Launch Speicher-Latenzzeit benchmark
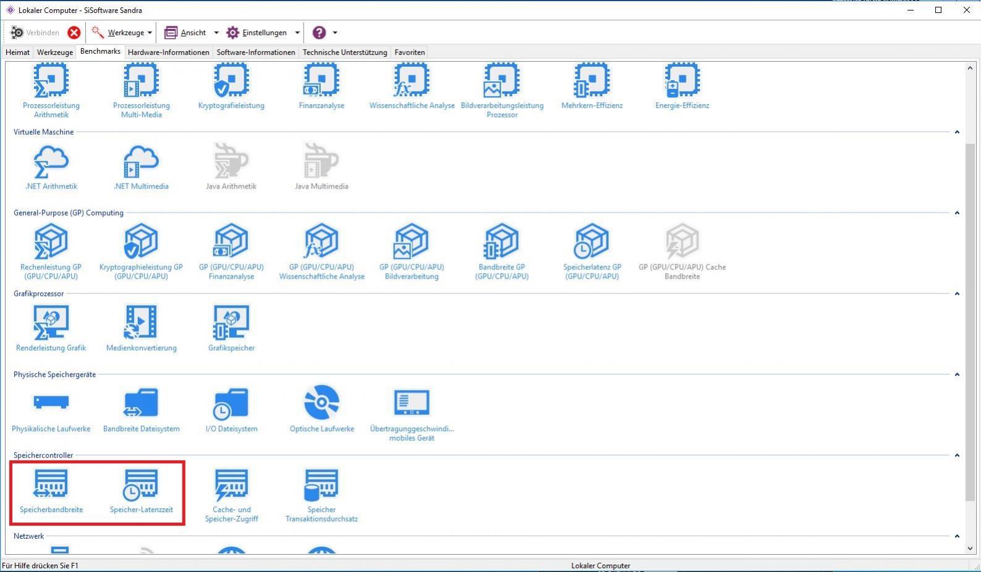This screenshot has width=981, height=572. click(x=142, y=490)
